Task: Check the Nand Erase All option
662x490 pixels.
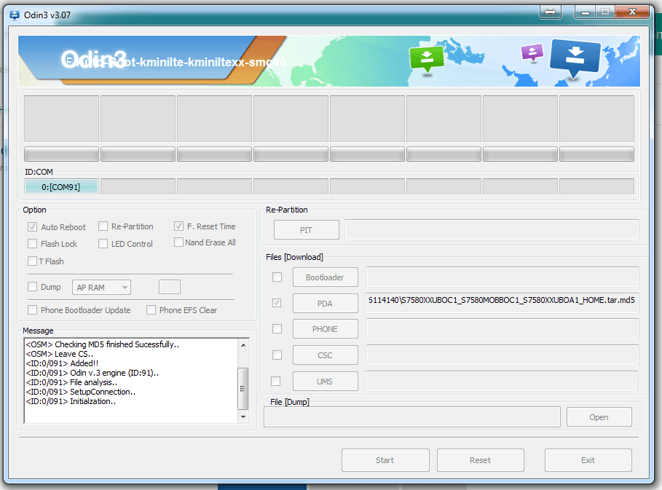Action: click(178, 242)
